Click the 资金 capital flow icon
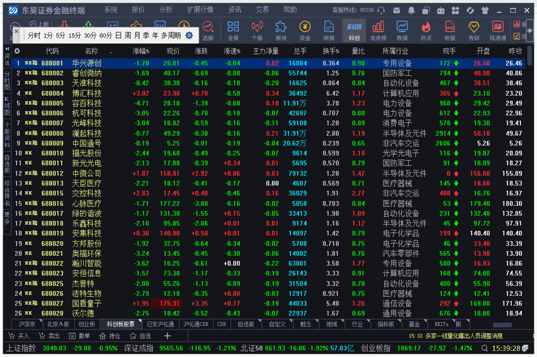The image size is (537, 357). [305, 29]
